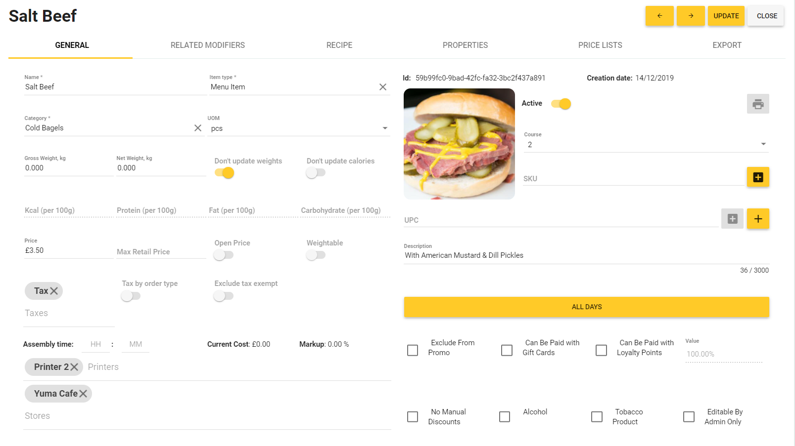Click the UPDATE button
This screenshot has width=795, height=446.
coord(726,15)
